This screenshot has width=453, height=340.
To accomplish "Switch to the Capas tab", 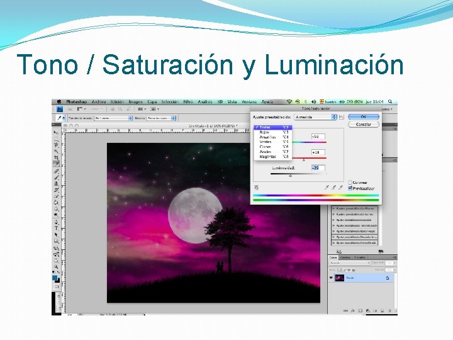I will [x=333, y=258].
